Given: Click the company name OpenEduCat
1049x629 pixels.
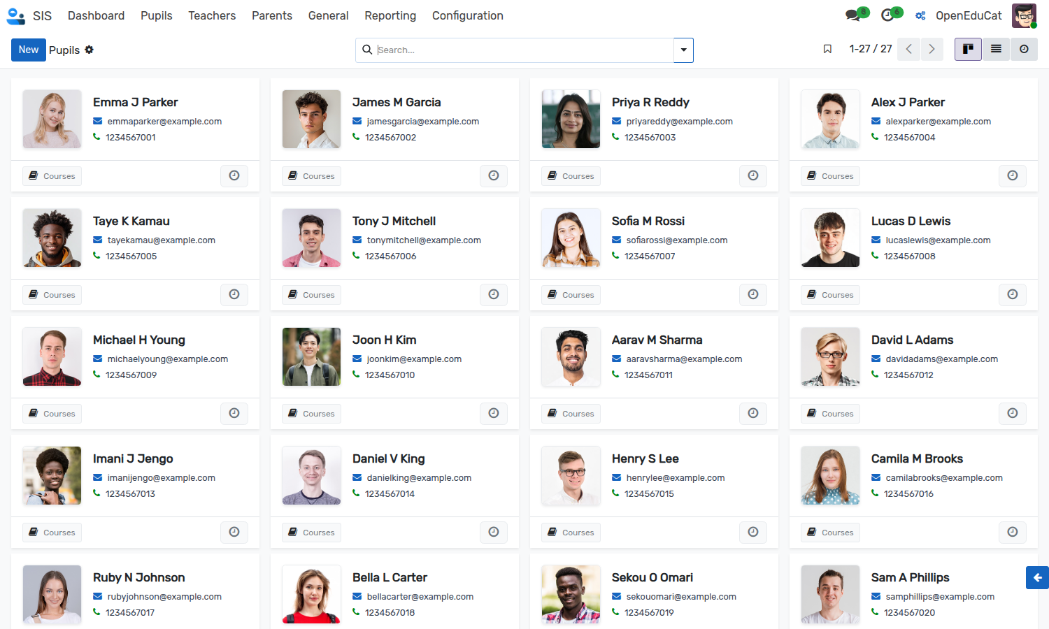Looking at the screenshot, I should pyautogui.click(x=969, y=15).
